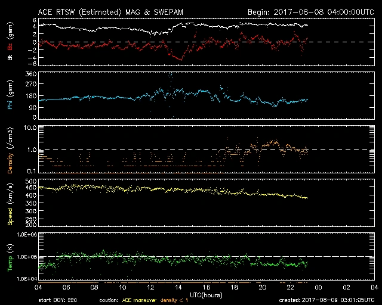The image size is (382, 305).
Task: Click the "360" tick on Phi axis
Action: 31,74
